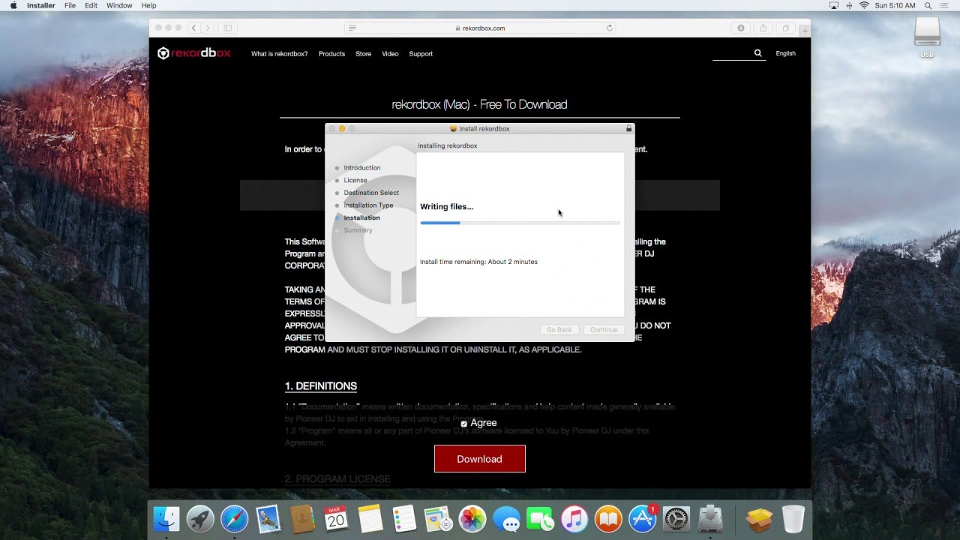This screenshot has height=540, width=960.
Task: Open the package box icon in Dock
Action: 759,519
